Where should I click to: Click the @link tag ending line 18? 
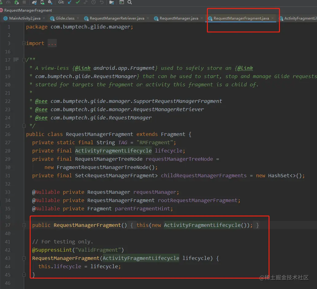point(245,68)
